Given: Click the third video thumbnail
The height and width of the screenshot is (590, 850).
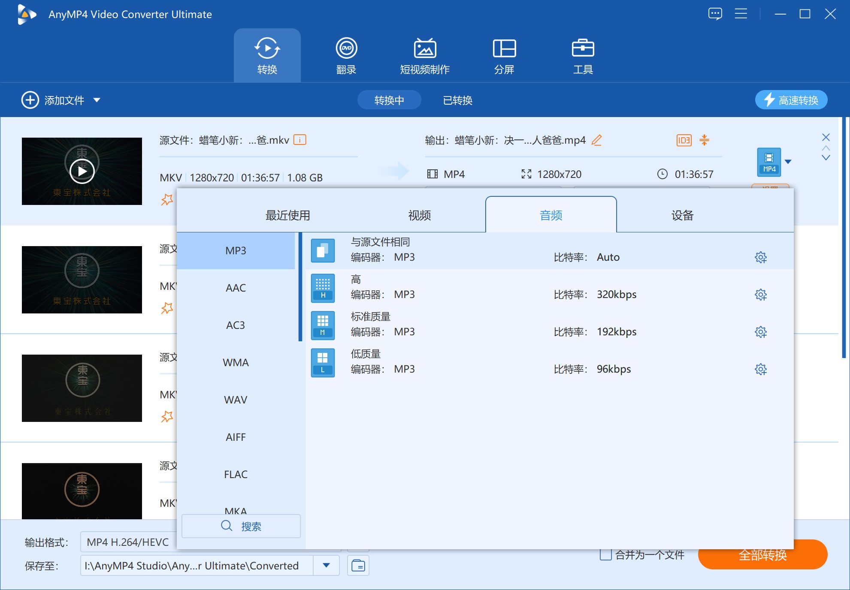Looking at the screenshot, I should tap(82, 388).
